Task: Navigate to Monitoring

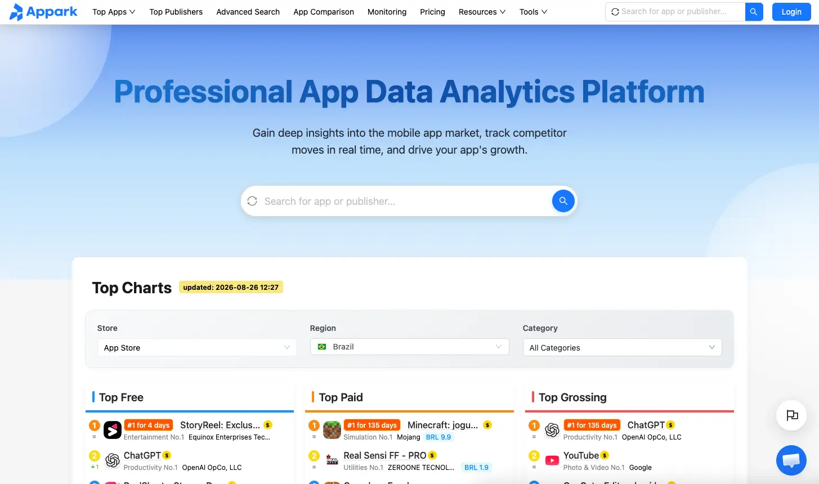Action: tap(387, 12)
